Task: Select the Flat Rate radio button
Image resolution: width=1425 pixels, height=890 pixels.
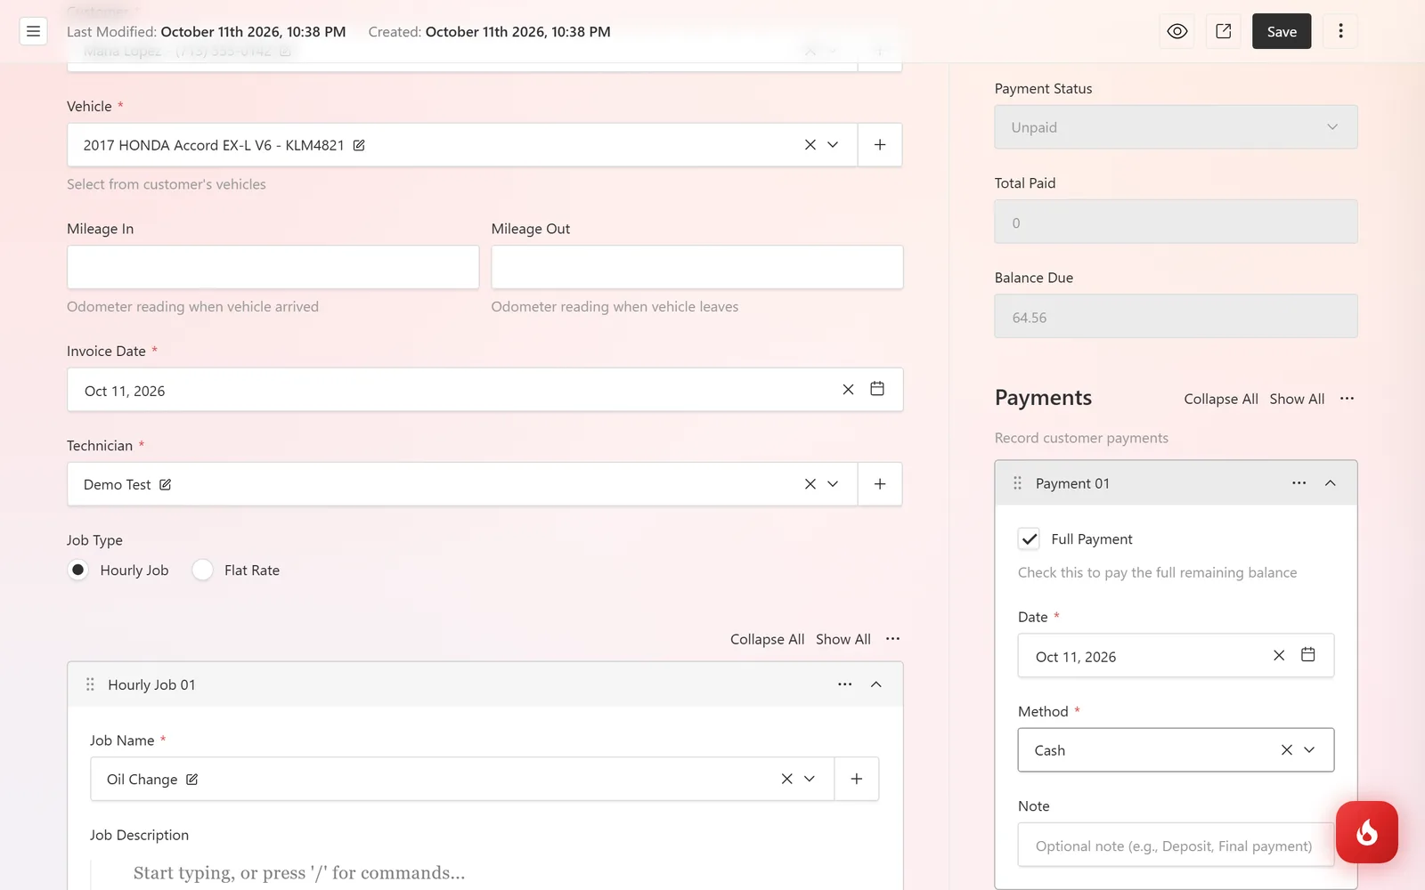Action: pyautogui.click(x=202, y=570)
